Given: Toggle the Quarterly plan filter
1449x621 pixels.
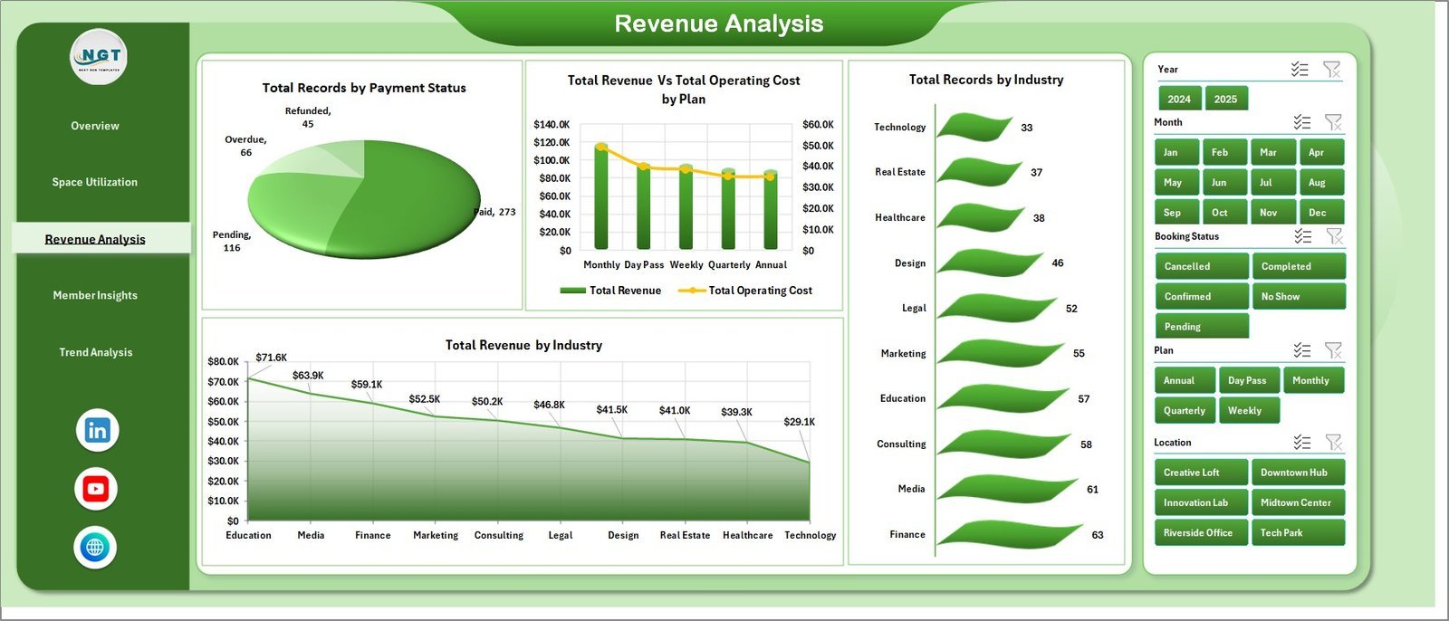Looking at the screenshot, I should (x=1185, y=410).
